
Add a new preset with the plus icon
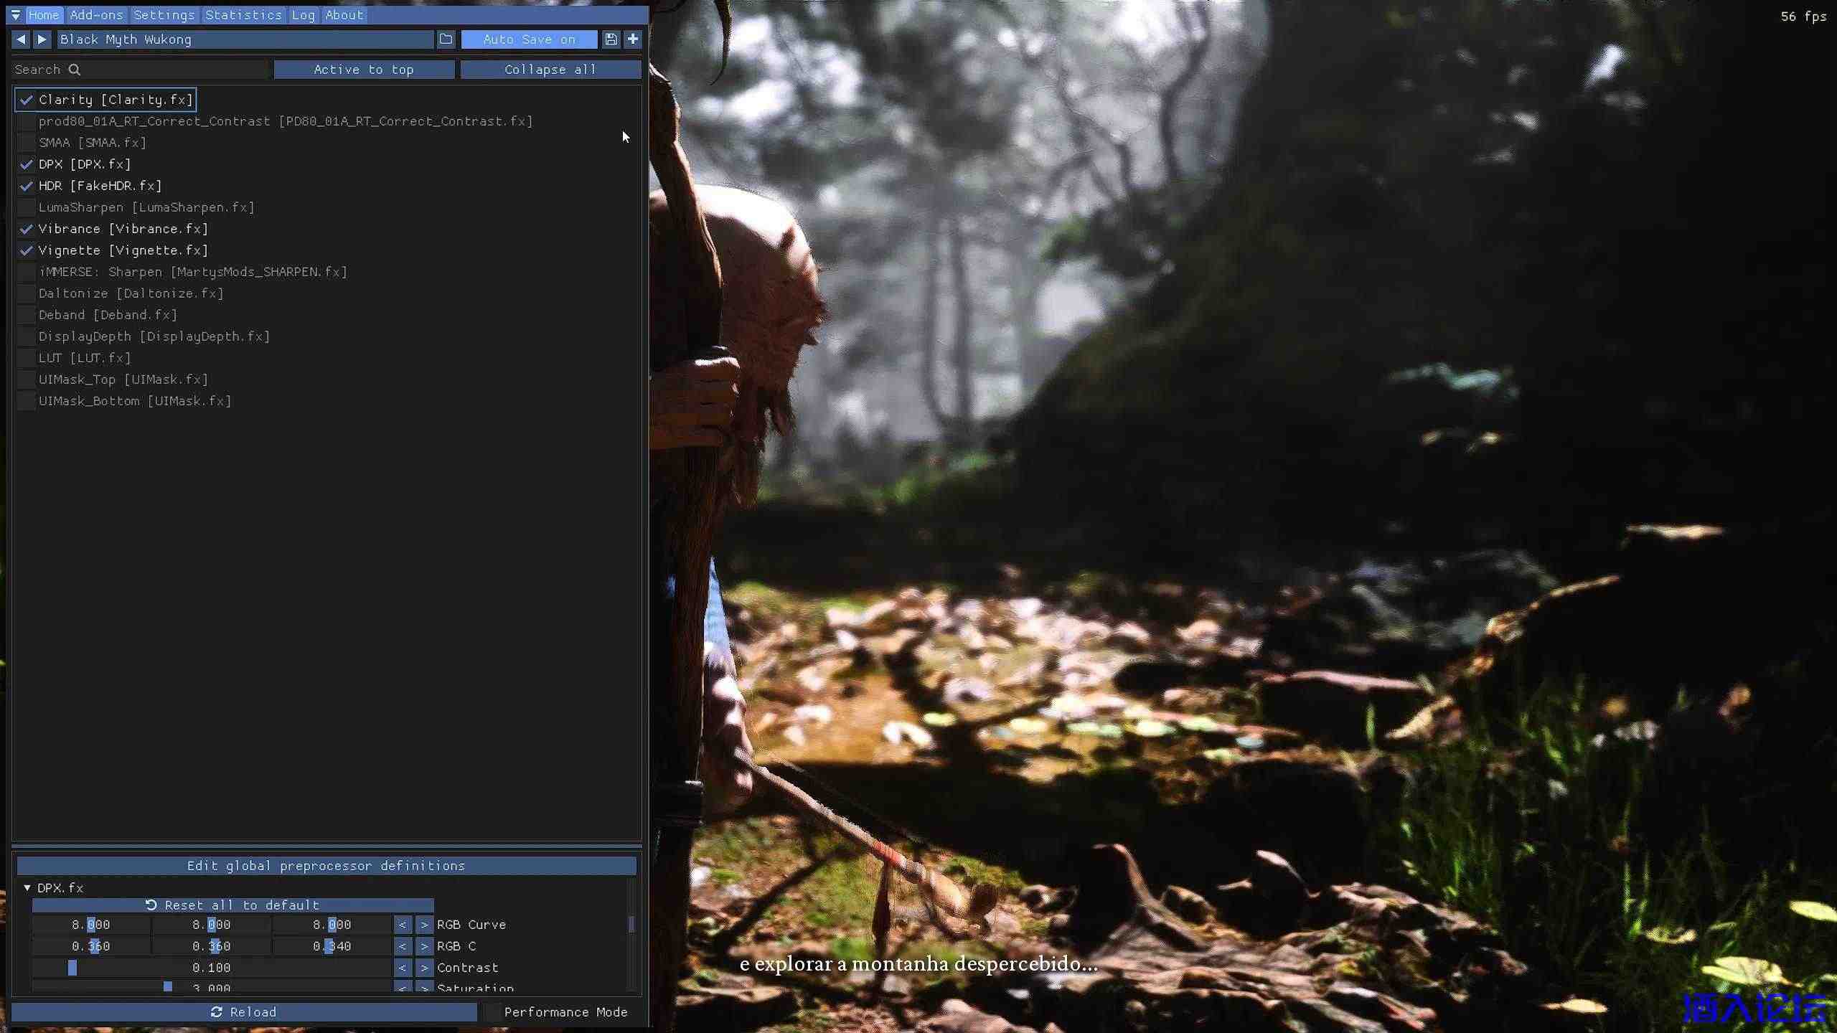(633, 39)
